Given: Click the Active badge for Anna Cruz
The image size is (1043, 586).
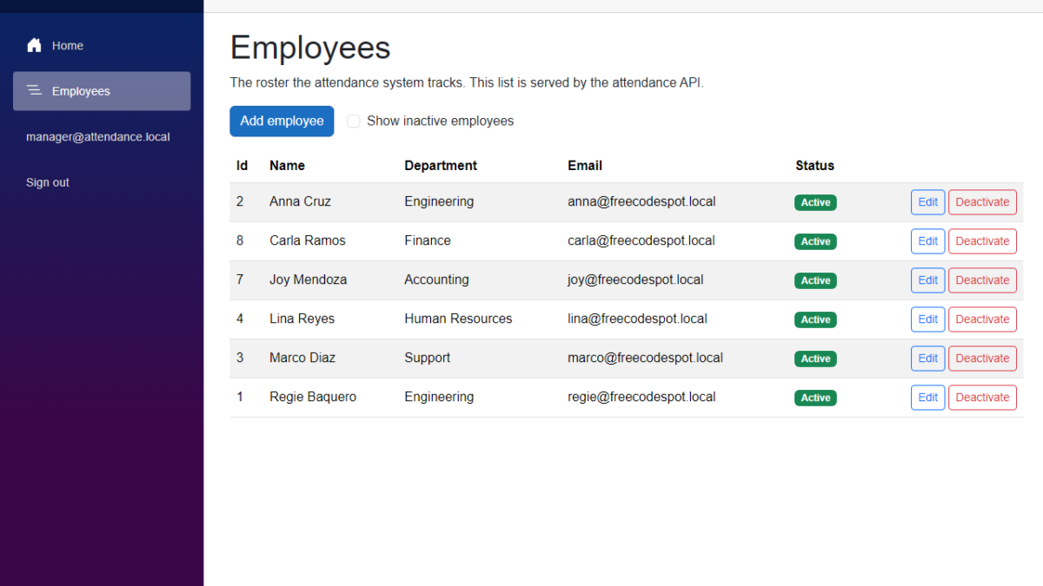Looking at the screenshot, I should click(815, 202).
